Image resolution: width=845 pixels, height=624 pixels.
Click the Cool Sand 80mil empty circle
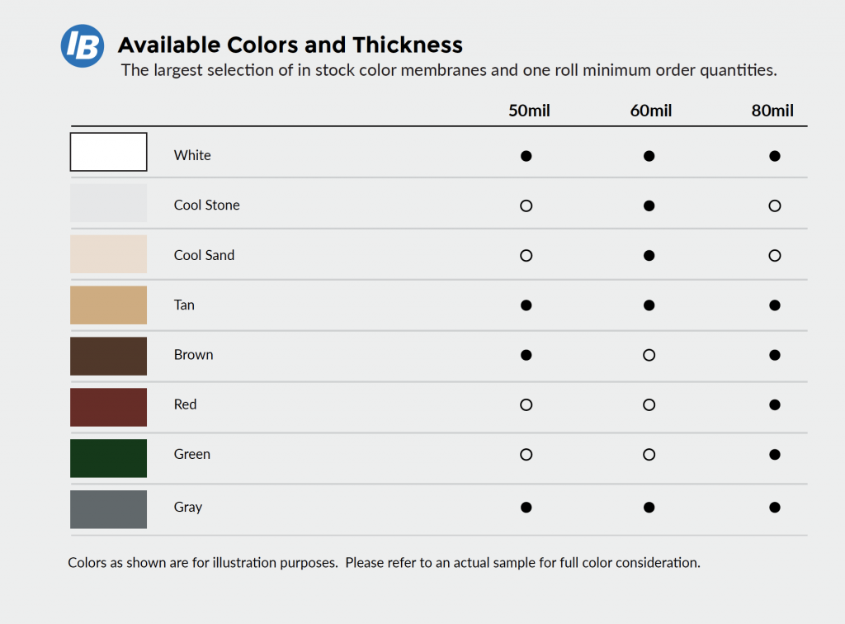click(x=774, y=256)
